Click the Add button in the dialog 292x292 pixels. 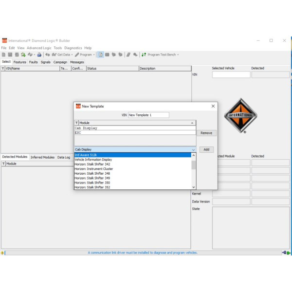pyautogui.click(x=206, y=150)
